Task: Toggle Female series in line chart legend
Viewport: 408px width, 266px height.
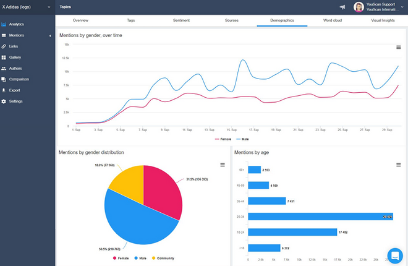Action: tap(223, 139)
